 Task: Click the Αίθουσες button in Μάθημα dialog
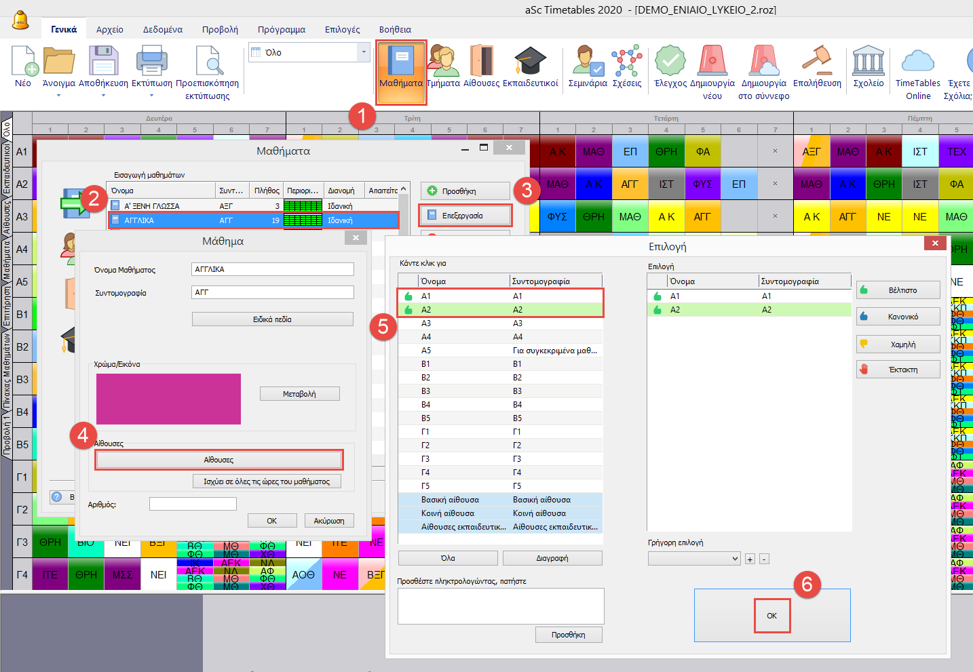(218, 460)
